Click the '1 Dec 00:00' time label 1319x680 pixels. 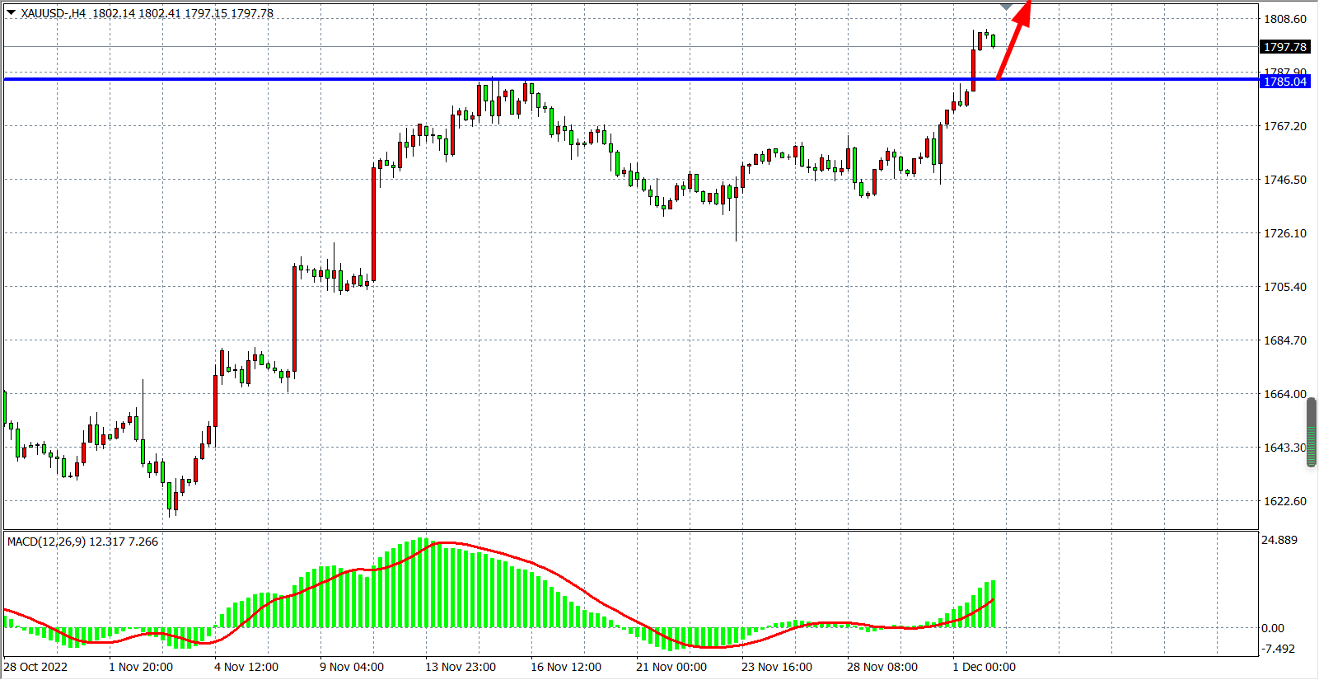984,667
